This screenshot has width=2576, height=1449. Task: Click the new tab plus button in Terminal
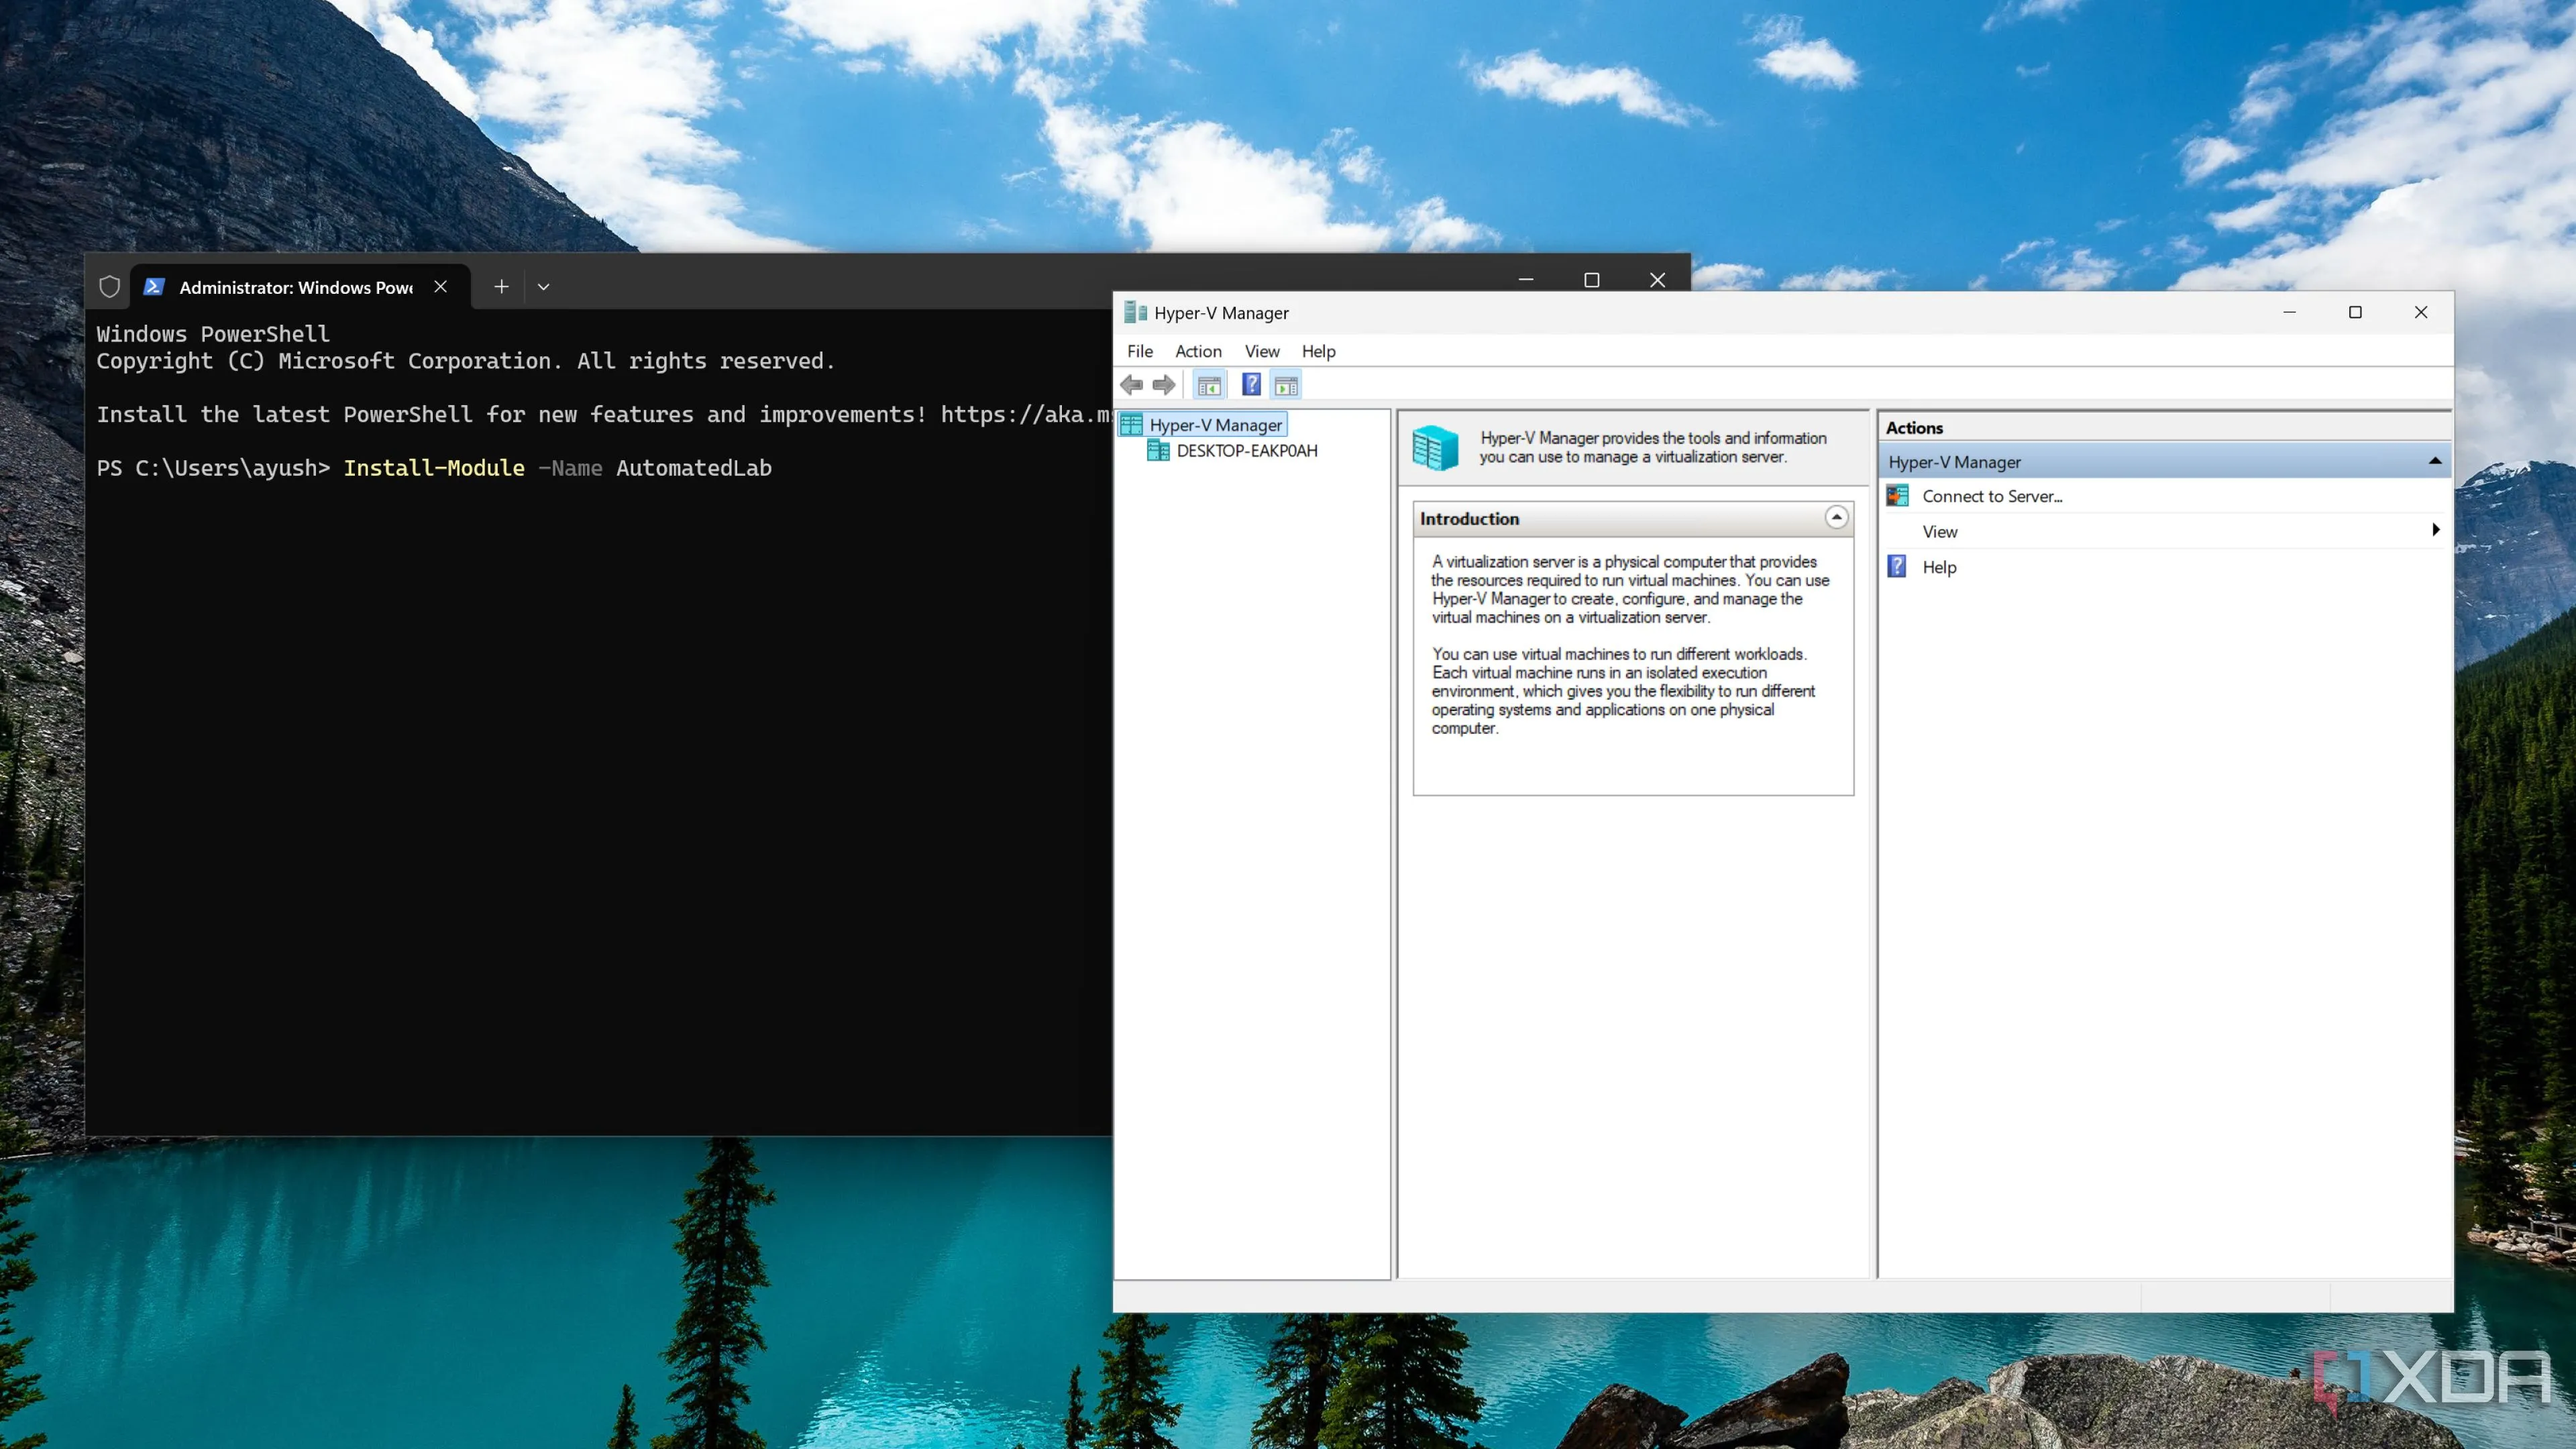501,287
